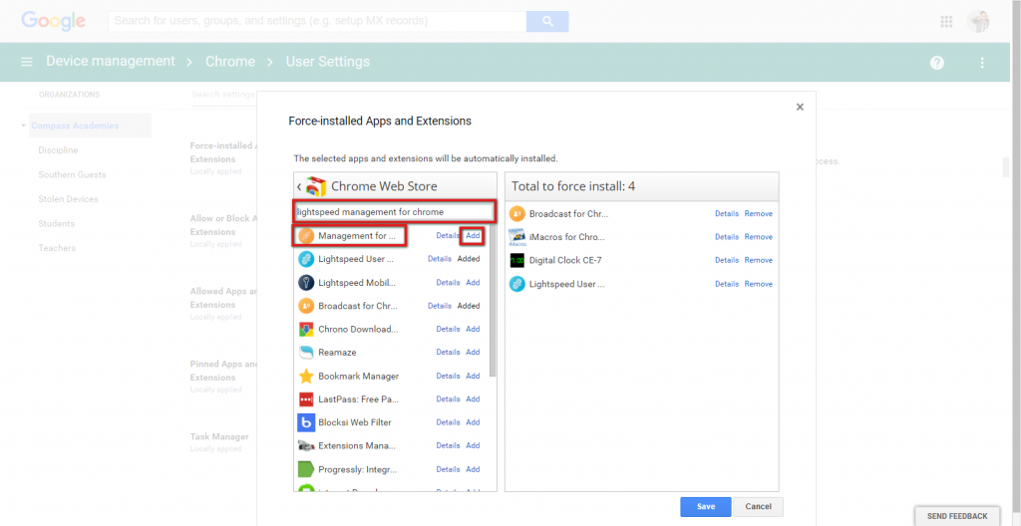The height and width of the screenshot is (526, 1021).
Task: Click the Google logo
Action: pyautogui.click(x=54, y=21)
